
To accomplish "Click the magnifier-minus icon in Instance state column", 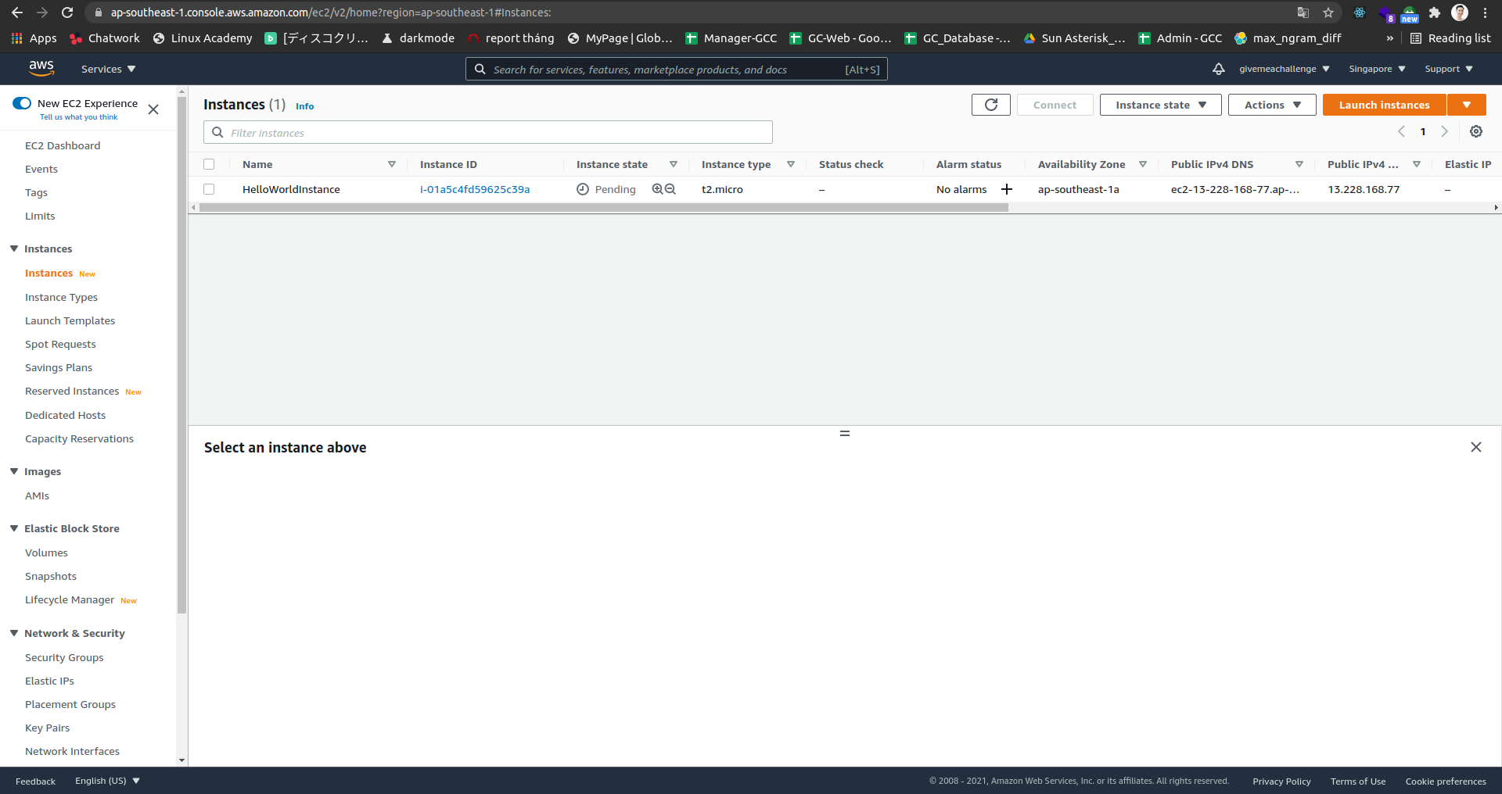I will pos(670,188).
